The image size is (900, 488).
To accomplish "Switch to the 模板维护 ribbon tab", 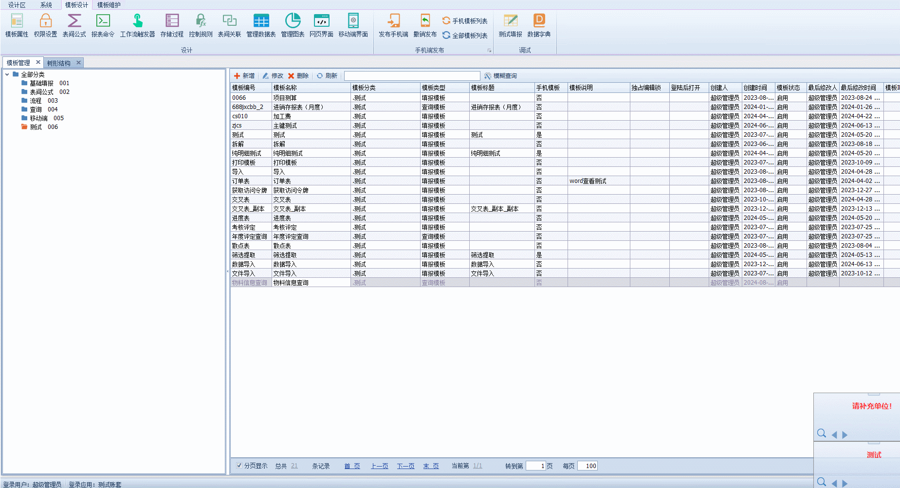I will (x=109, y=5).
